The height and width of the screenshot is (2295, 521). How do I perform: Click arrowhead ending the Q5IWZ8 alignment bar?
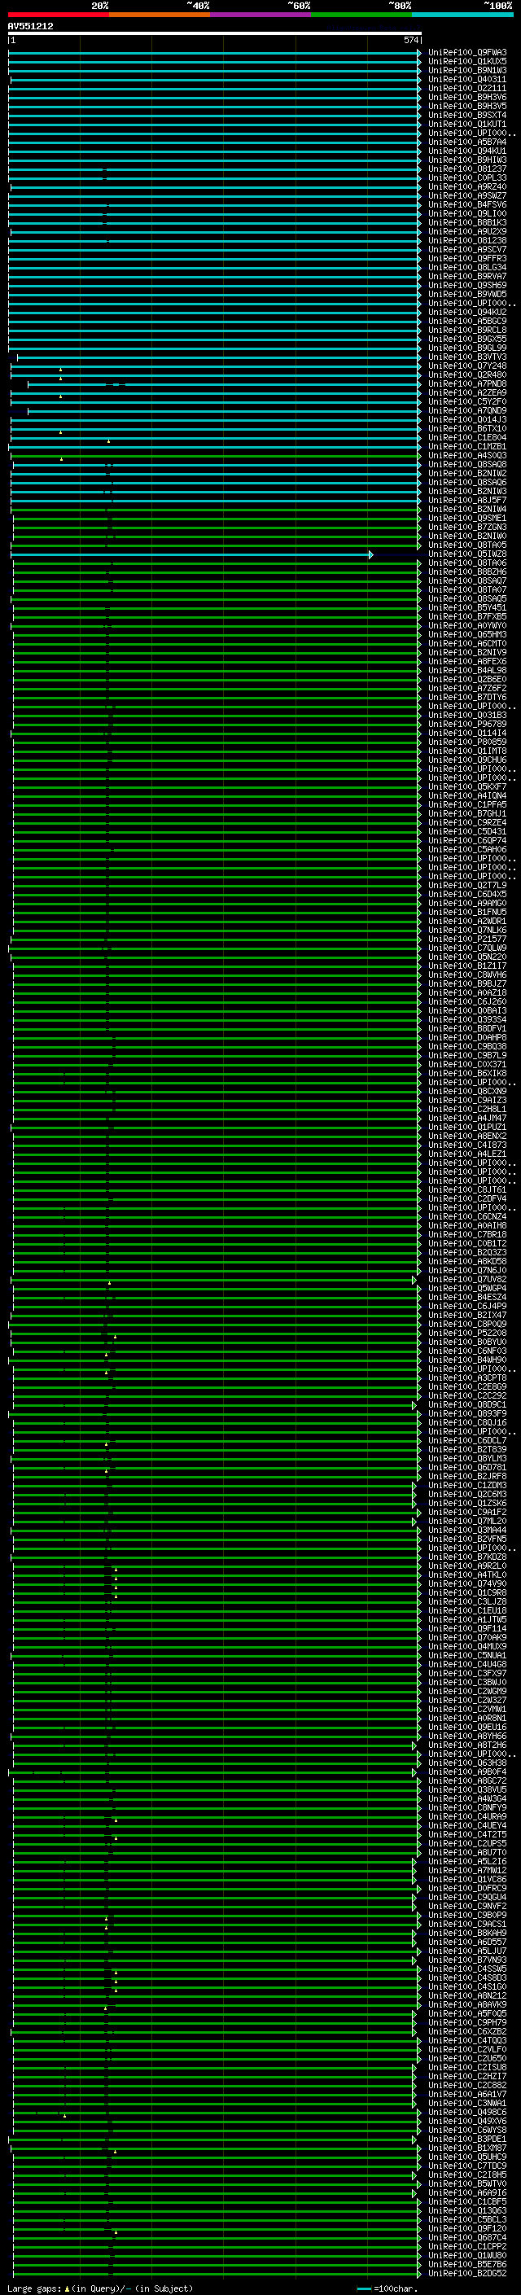point(371,554)
